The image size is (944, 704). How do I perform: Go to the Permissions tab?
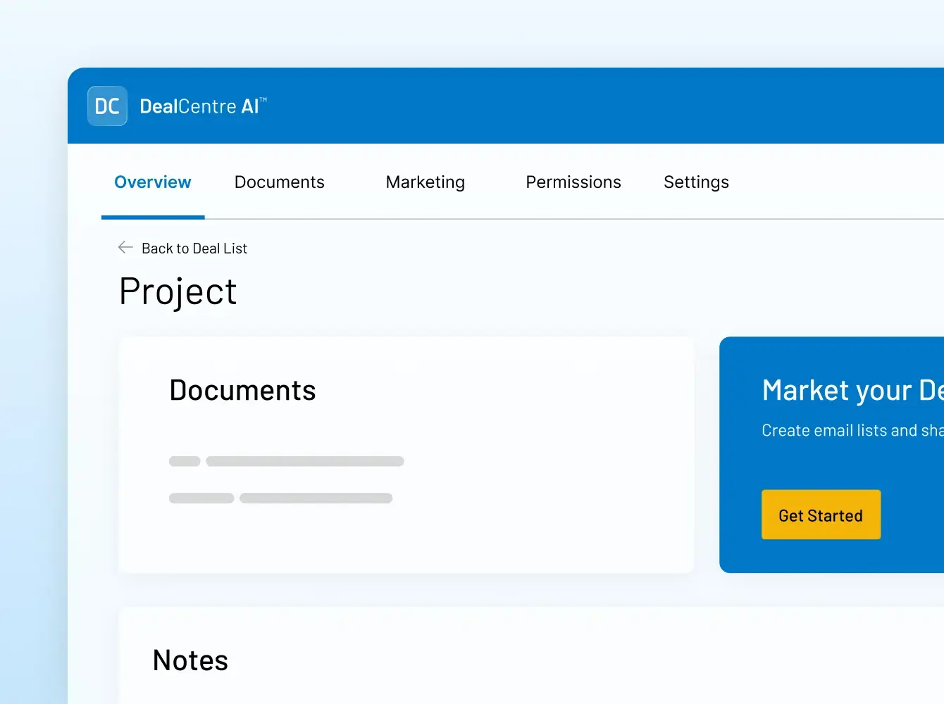[x=573, y=182]
